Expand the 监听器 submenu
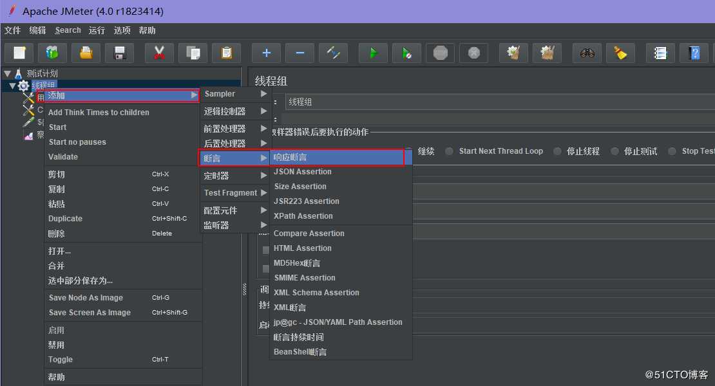 pyautogui.click(x=235, y=225)
